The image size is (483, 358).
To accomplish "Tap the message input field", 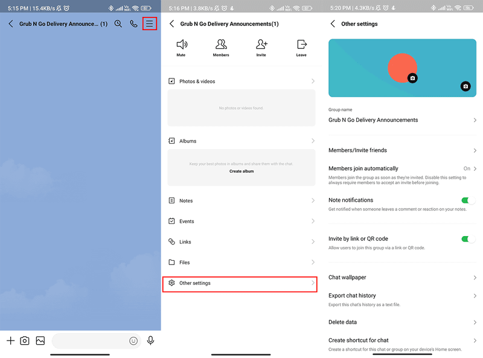I will click(x=91, y=341).
